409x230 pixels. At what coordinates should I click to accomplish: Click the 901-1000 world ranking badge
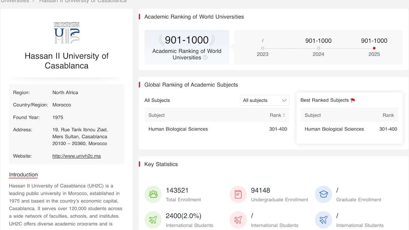click(x=187, y=40)
